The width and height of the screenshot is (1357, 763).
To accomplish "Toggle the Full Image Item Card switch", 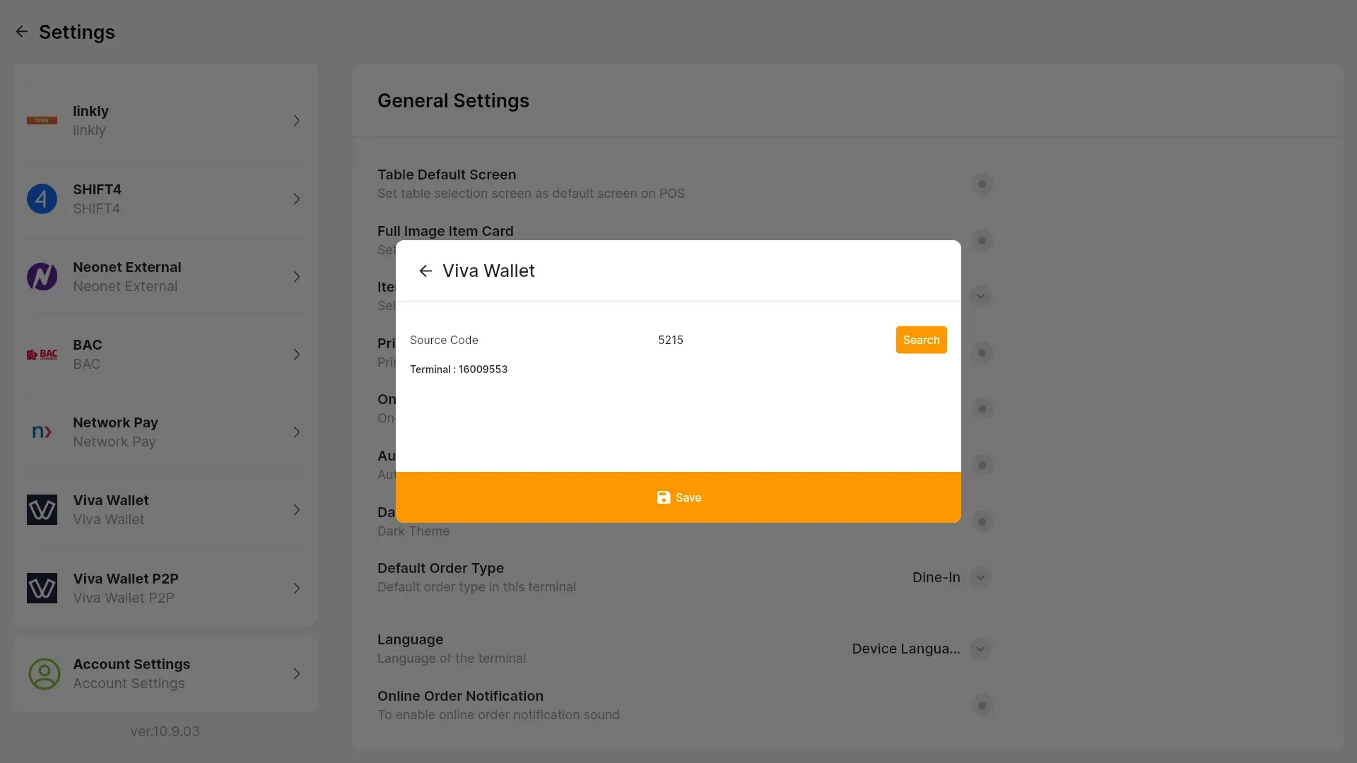I will (982, 241).
